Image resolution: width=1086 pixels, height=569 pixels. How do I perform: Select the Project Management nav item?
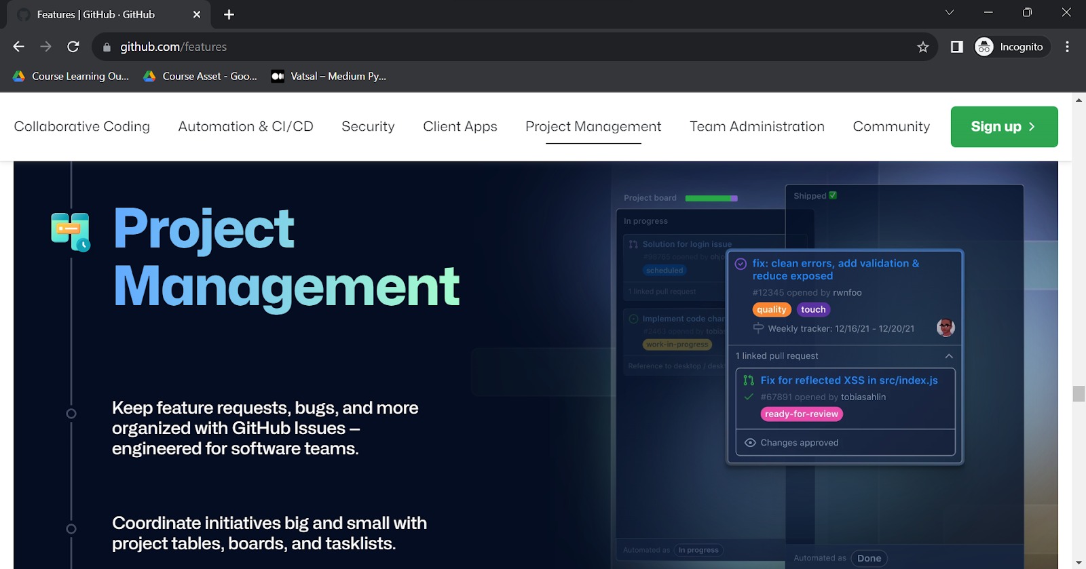(x=593, y=126)
